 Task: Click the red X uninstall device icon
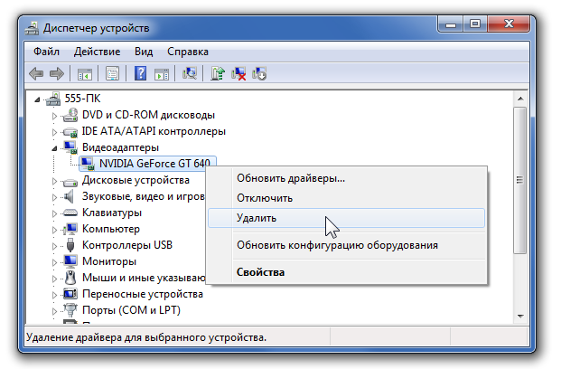[238, 73]
